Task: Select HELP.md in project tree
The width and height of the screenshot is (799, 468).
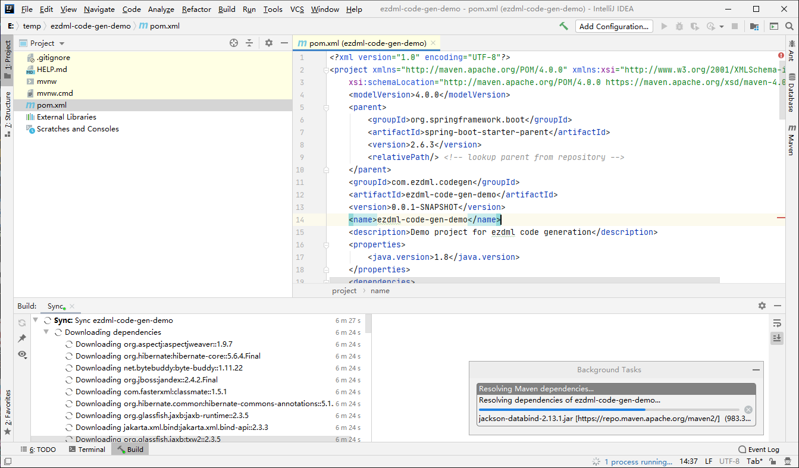Action: pos(52,70)
